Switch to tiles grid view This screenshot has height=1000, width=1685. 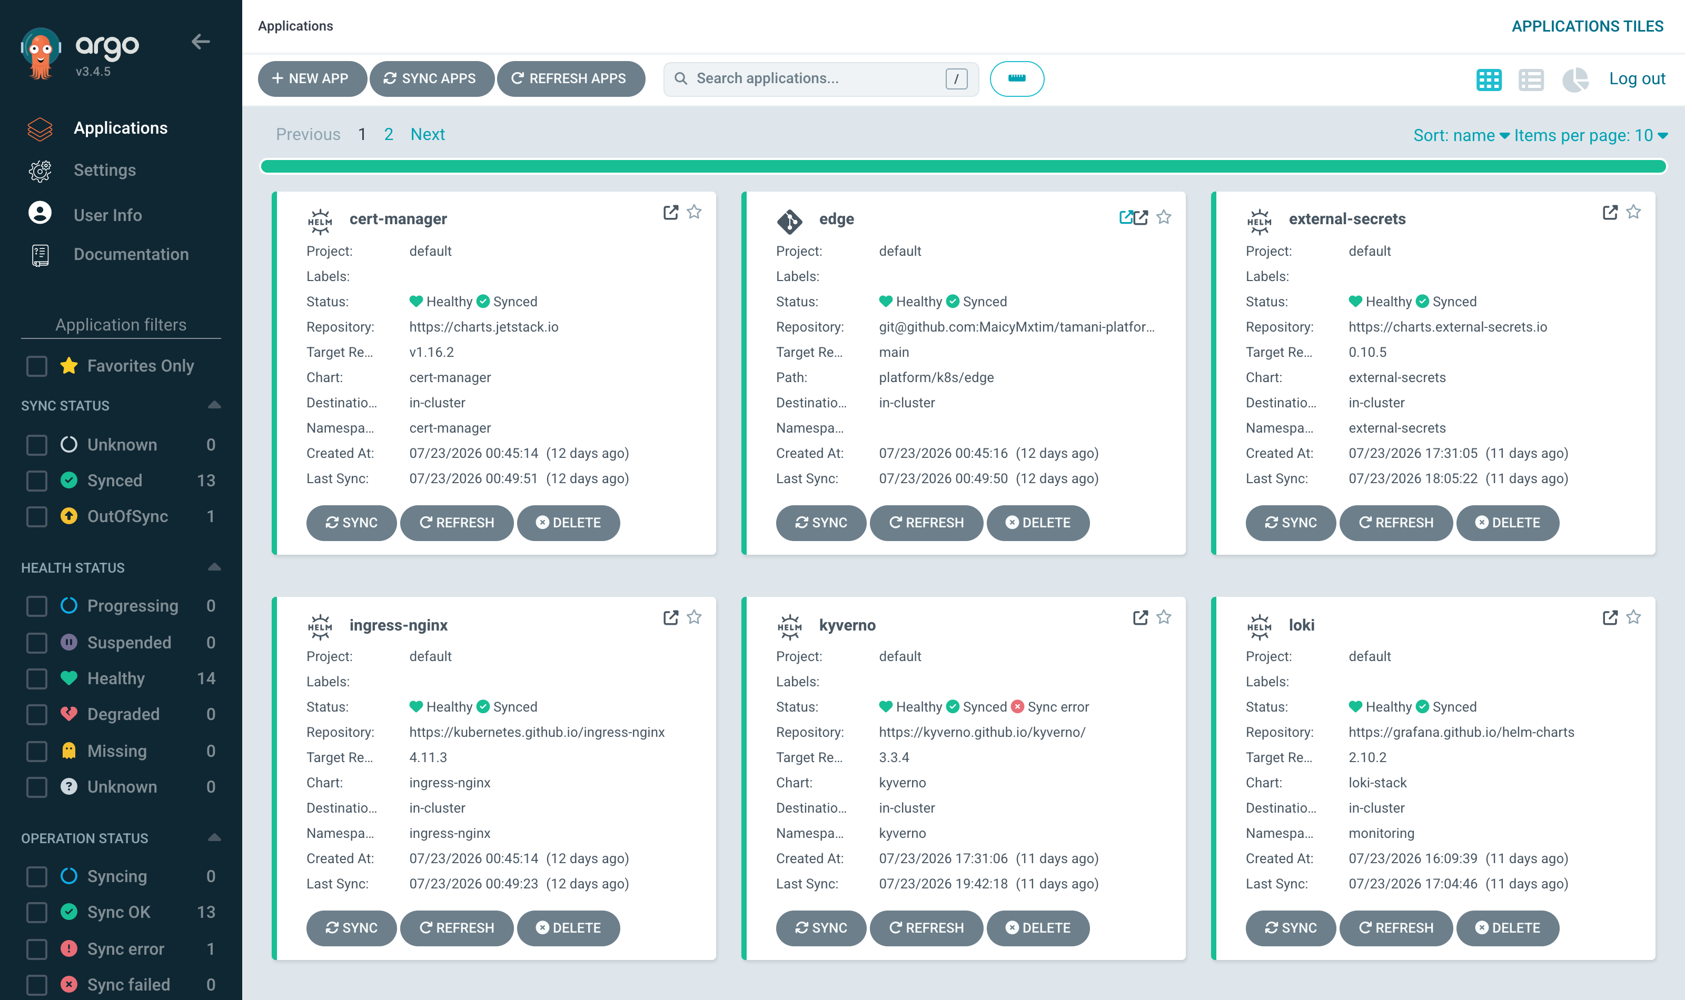pos(1488,79)
